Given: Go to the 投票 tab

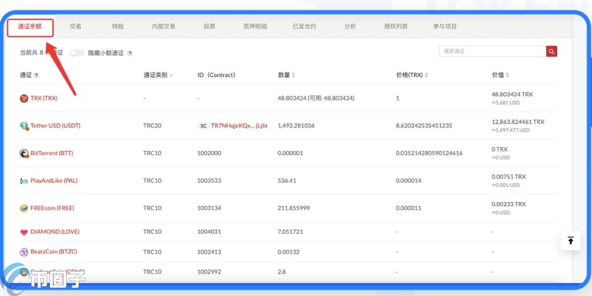Looking at the screenshot, I should click(210, 26).
